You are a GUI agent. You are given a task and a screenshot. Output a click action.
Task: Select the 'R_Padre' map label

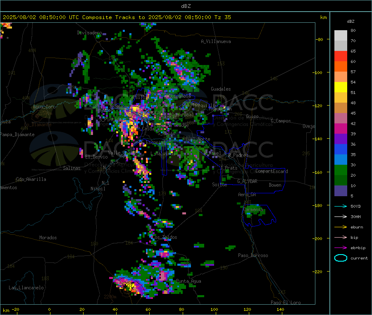(237, 155)
